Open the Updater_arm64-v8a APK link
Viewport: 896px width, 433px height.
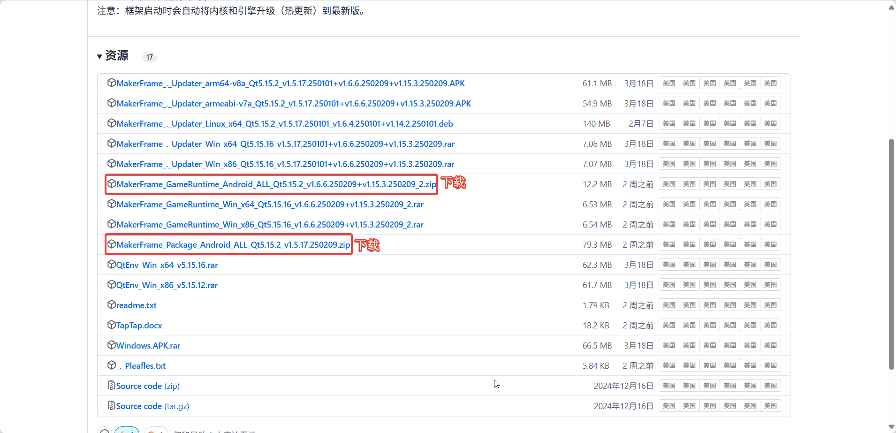point(290,84)
